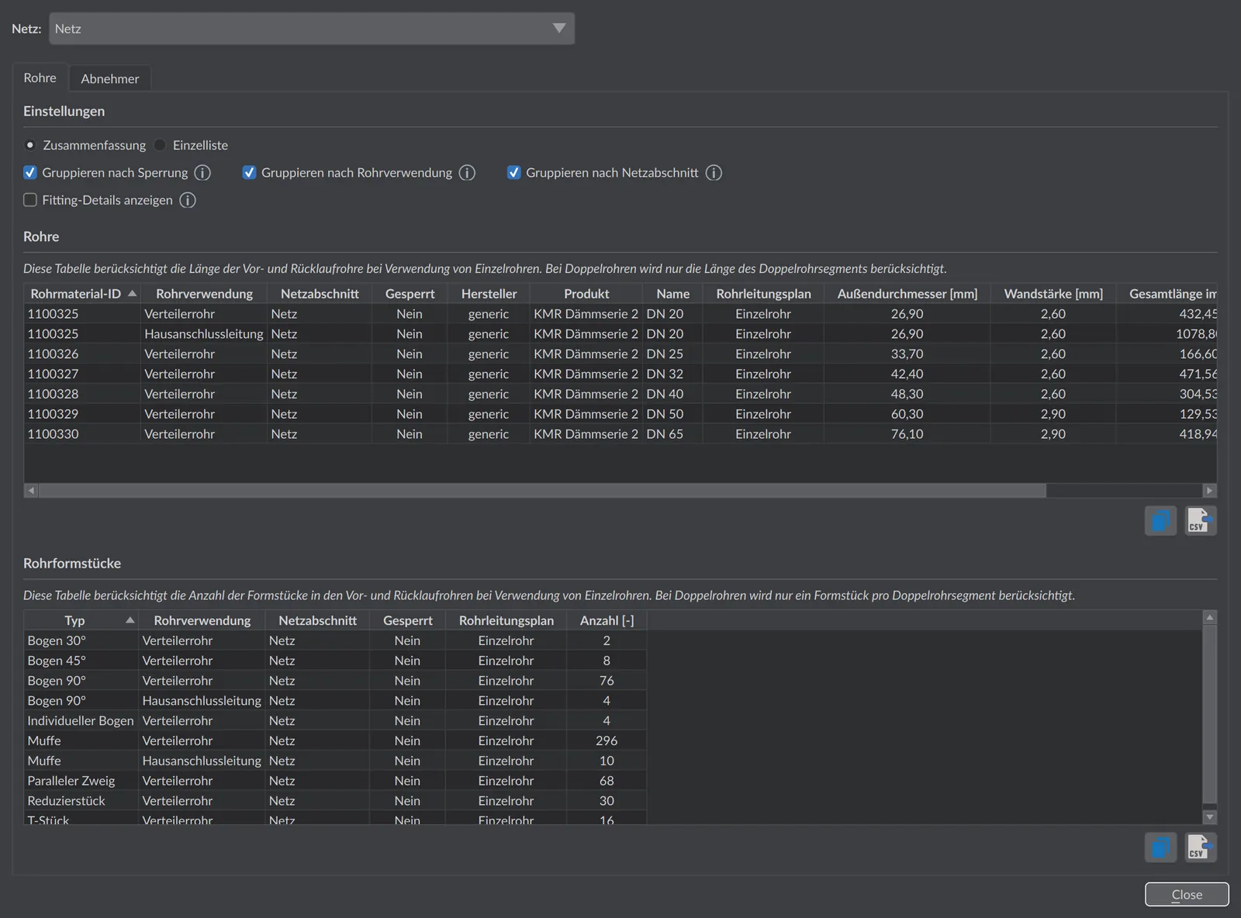This screenshot has width=1241, height=918.
Task: Open info for Gruppieren nach Netzabschnitt
Action: [x=714, y=173]
